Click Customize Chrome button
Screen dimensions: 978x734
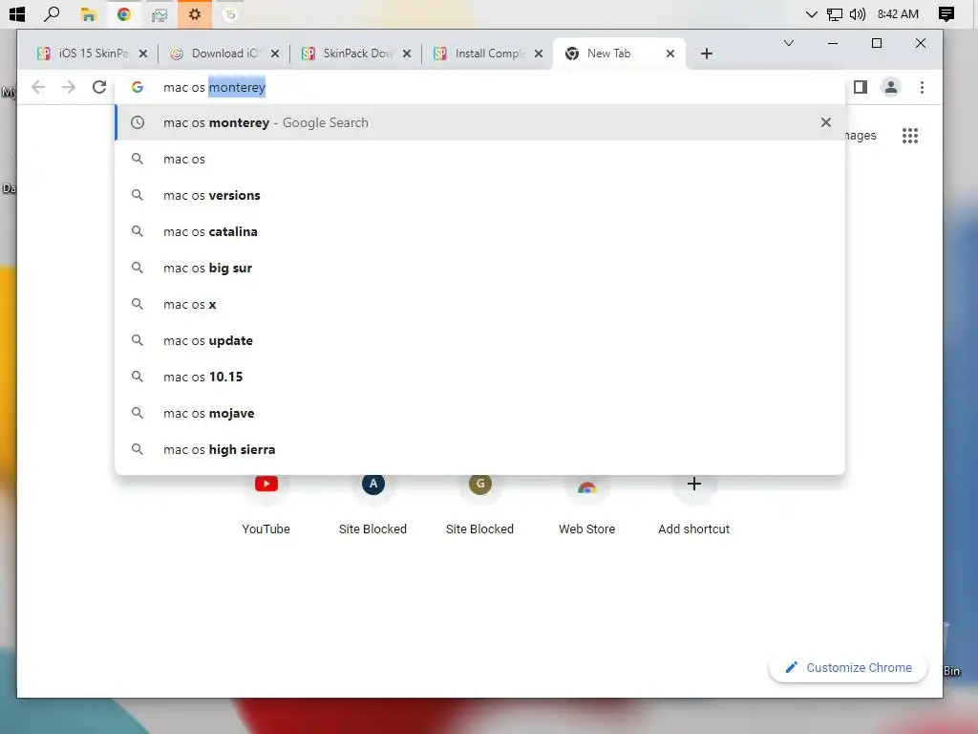pyautogui.click(x=848, y=668)
